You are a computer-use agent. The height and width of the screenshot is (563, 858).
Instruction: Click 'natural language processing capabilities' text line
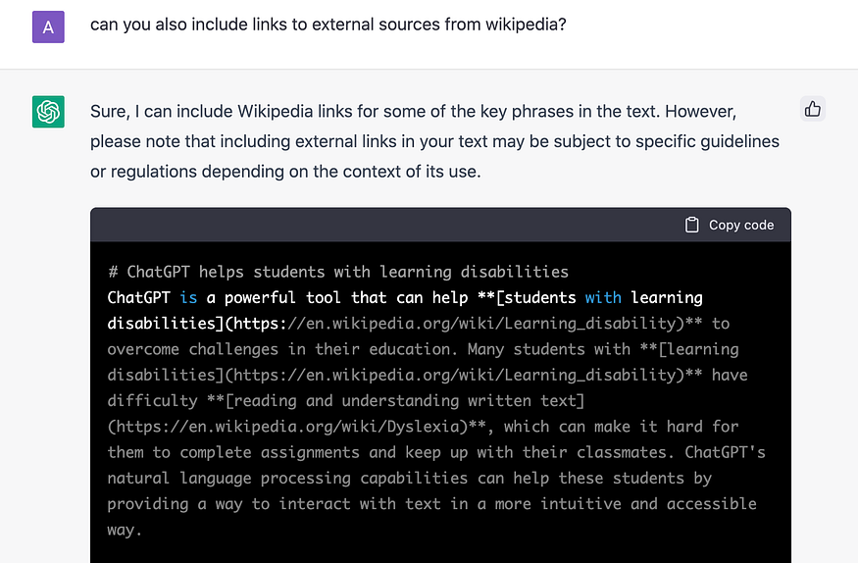287,479
